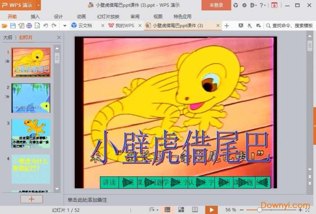Click the plus icon to add new tab
The width and height of the screenshot is (316, 214).
click(x=227, y=26)
